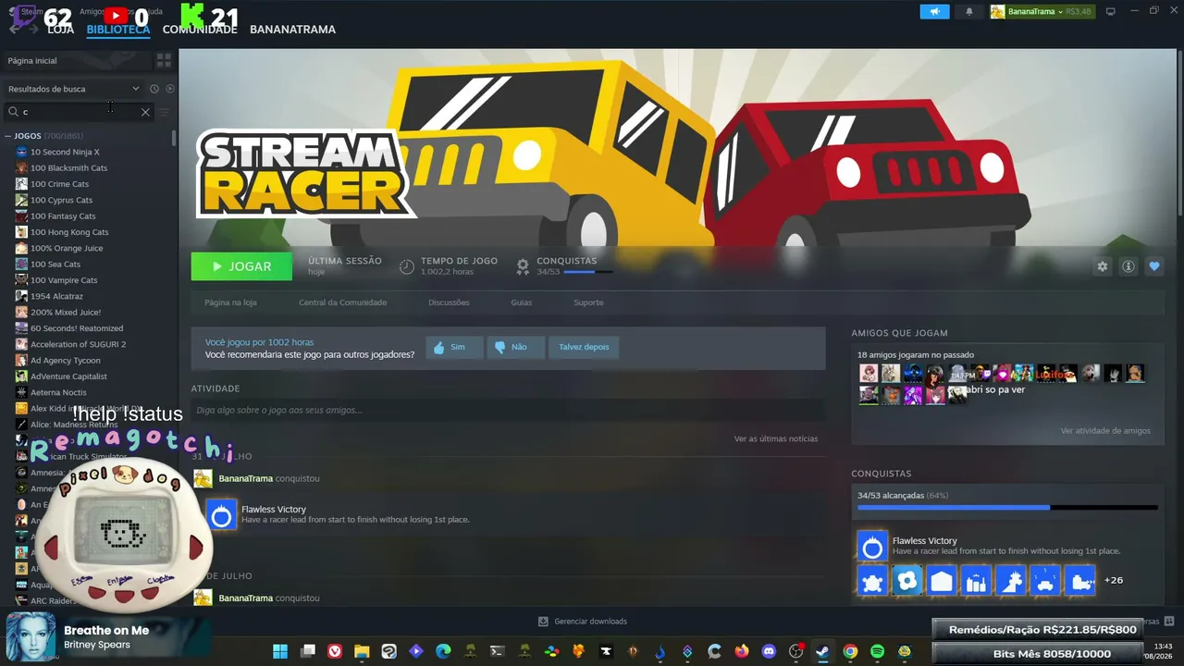Select AdVenture Capitalist in game list
This screenshot has height=666, width=1184.
coord(68,376)
